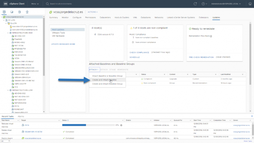Collapse the vcsa.jorgedelacruz.es root node

[x=2, y=17]
